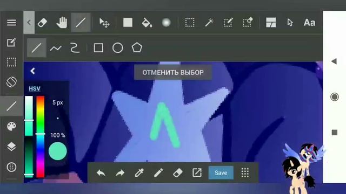Viewport: 346px width, 194px height.
Task: Collapse toolbar with left chevron
Action: [29, 22]
